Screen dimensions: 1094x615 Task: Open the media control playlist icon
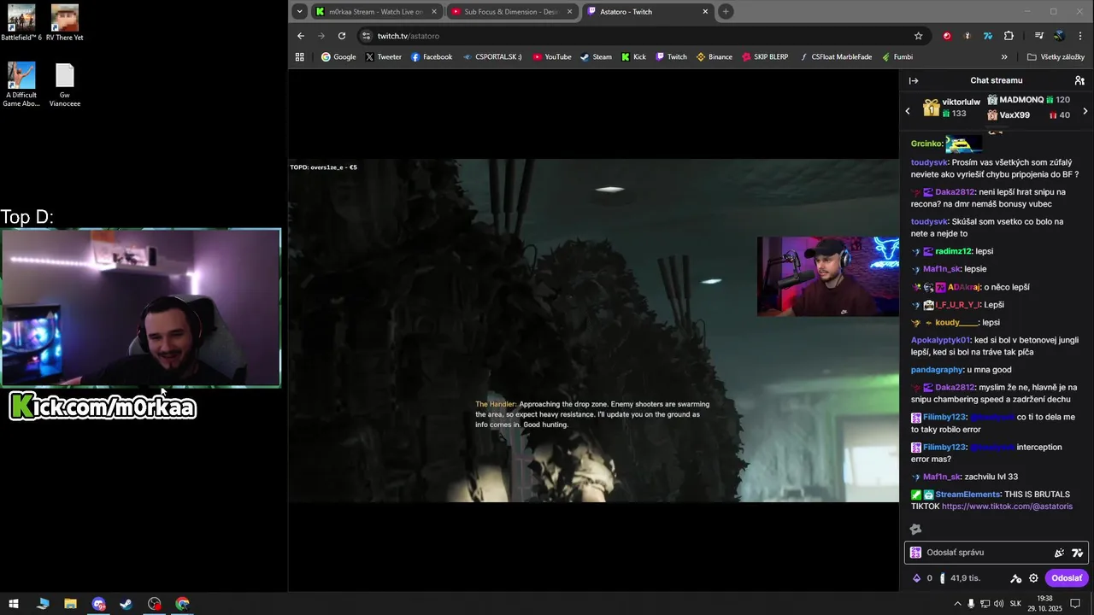pyautogui.click(x=1038, y=36)
